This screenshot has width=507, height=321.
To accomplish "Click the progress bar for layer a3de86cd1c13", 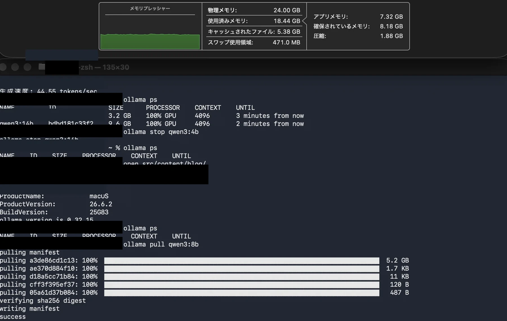I will [x=242, y=261].
